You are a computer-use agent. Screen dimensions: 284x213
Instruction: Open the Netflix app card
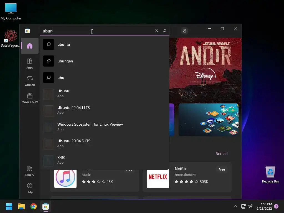(187, 177)
